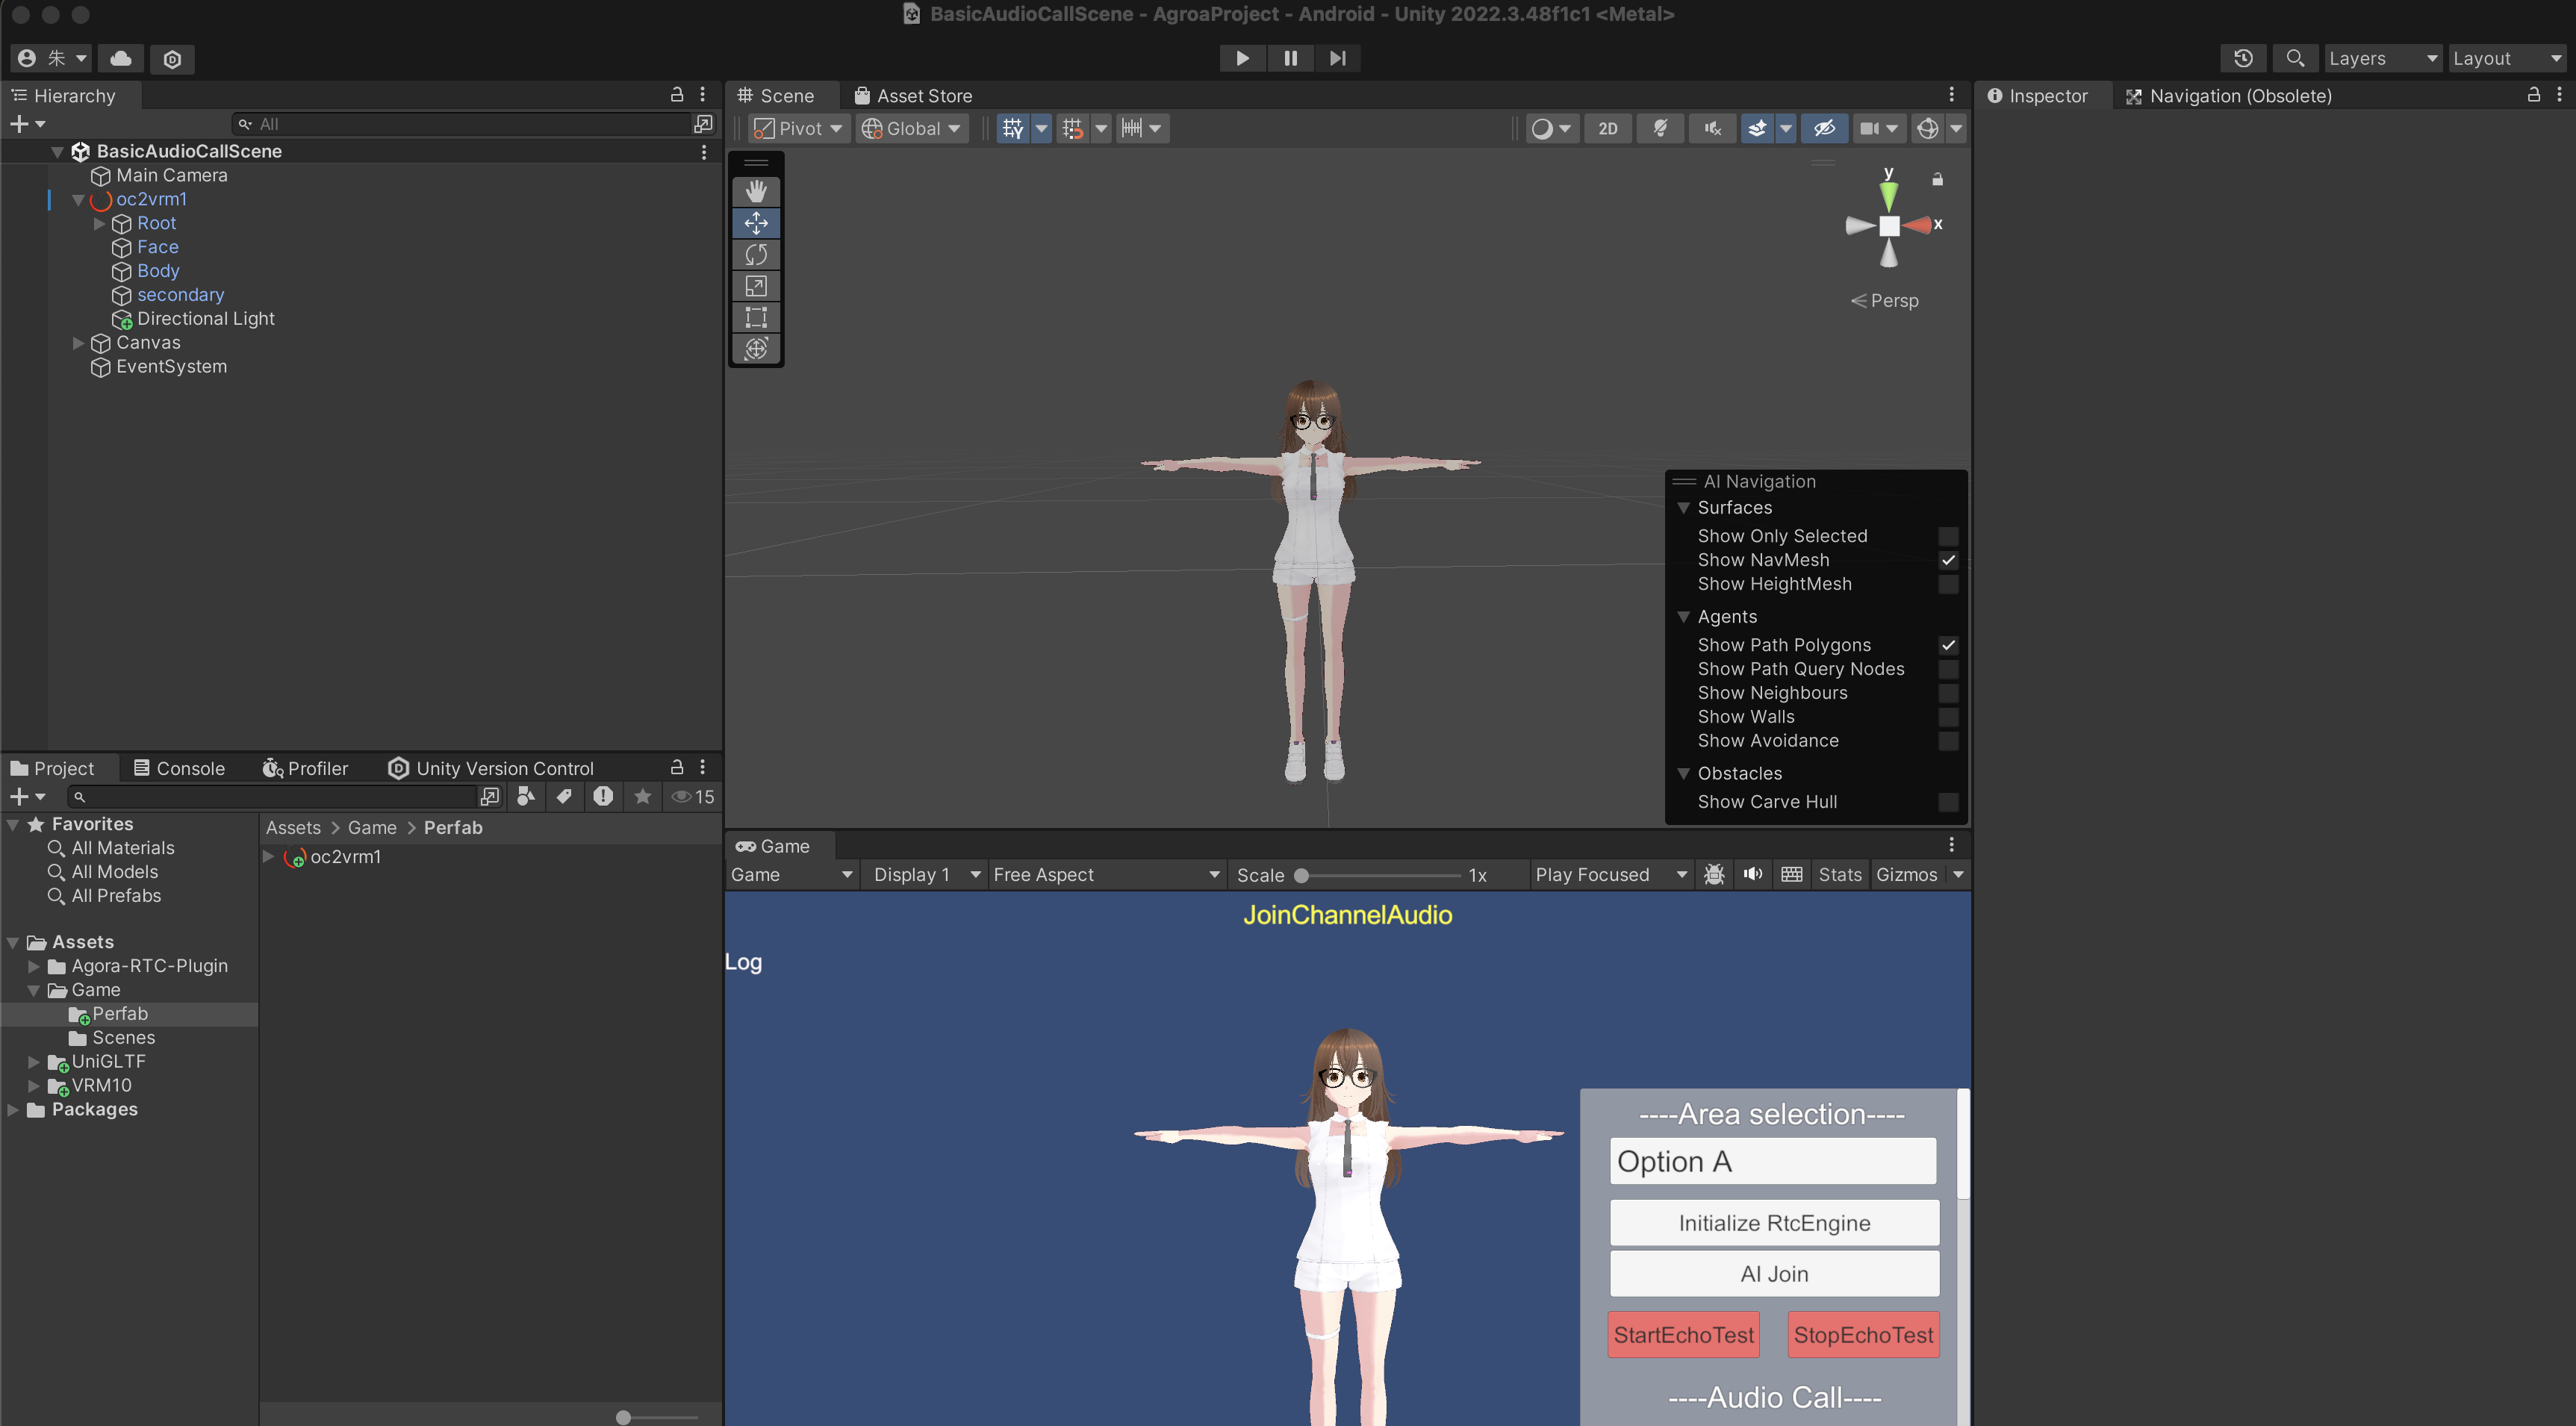Open the global search magnifier

2295,58
